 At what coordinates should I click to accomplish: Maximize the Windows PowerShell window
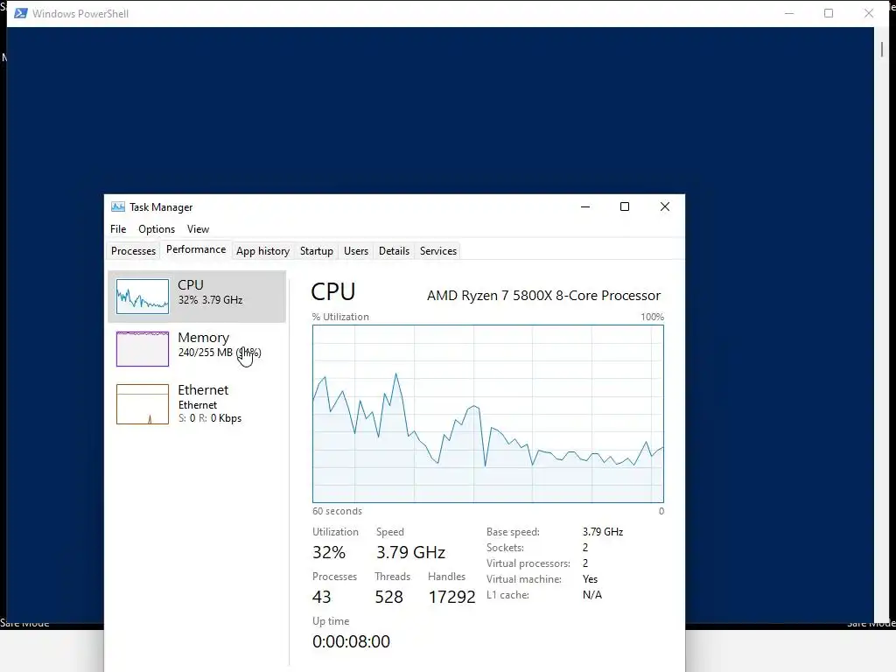pyautogui.click(x=829, y=13)
